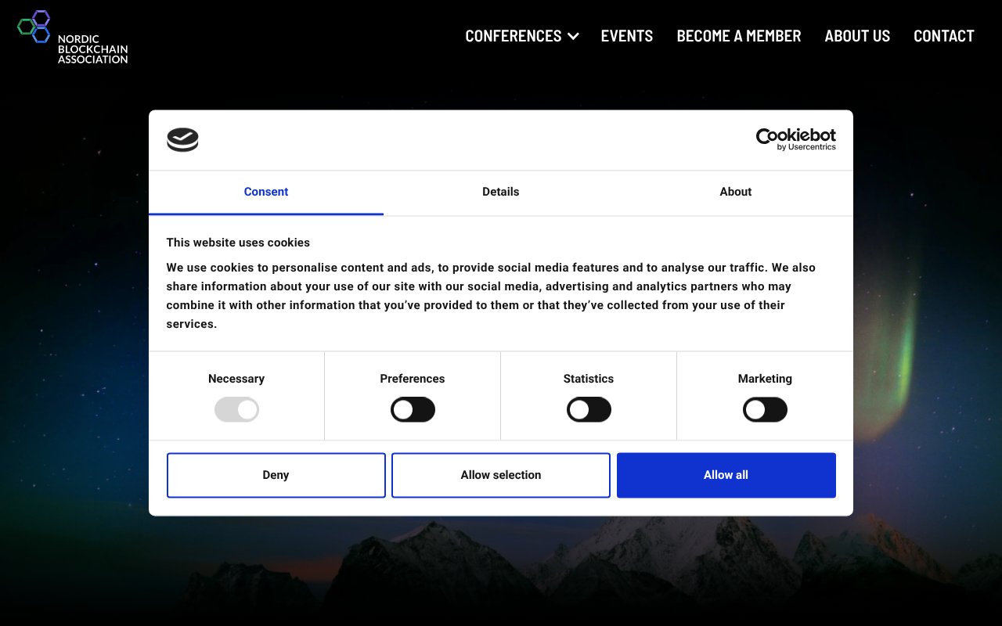Click the Necessary category label
Viewport: 1002px width, 626px height.
tap(236, 379)
